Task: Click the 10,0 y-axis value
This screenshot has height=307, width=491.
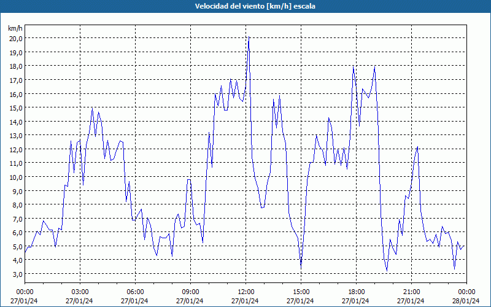Action: [17, 177]
